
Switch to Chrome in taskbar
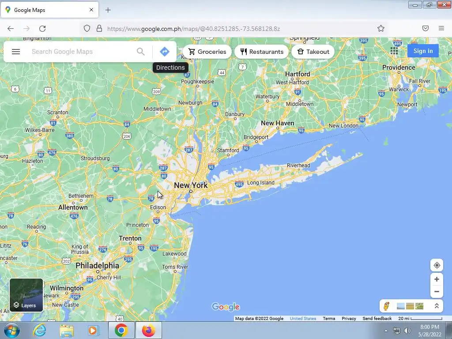pyautogui.click(x=121, y=330)
